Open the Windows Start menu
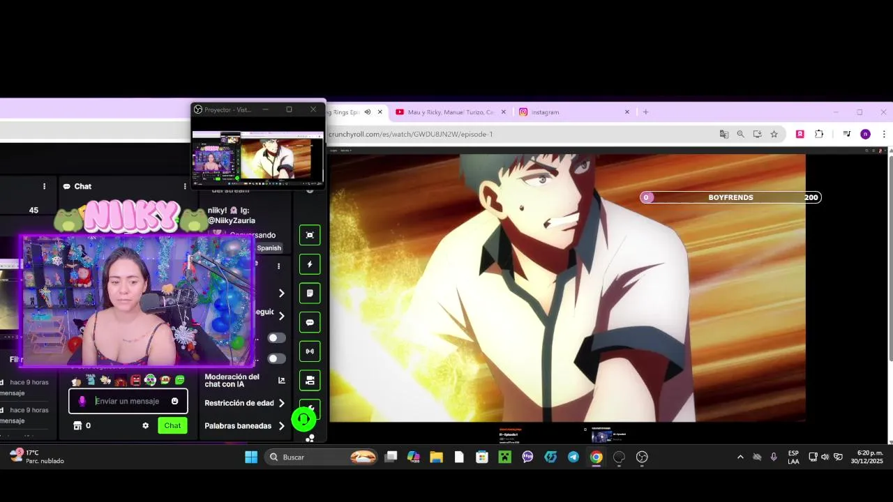The width and height of the screenshot is (893, 502). [x=251, y=457]
